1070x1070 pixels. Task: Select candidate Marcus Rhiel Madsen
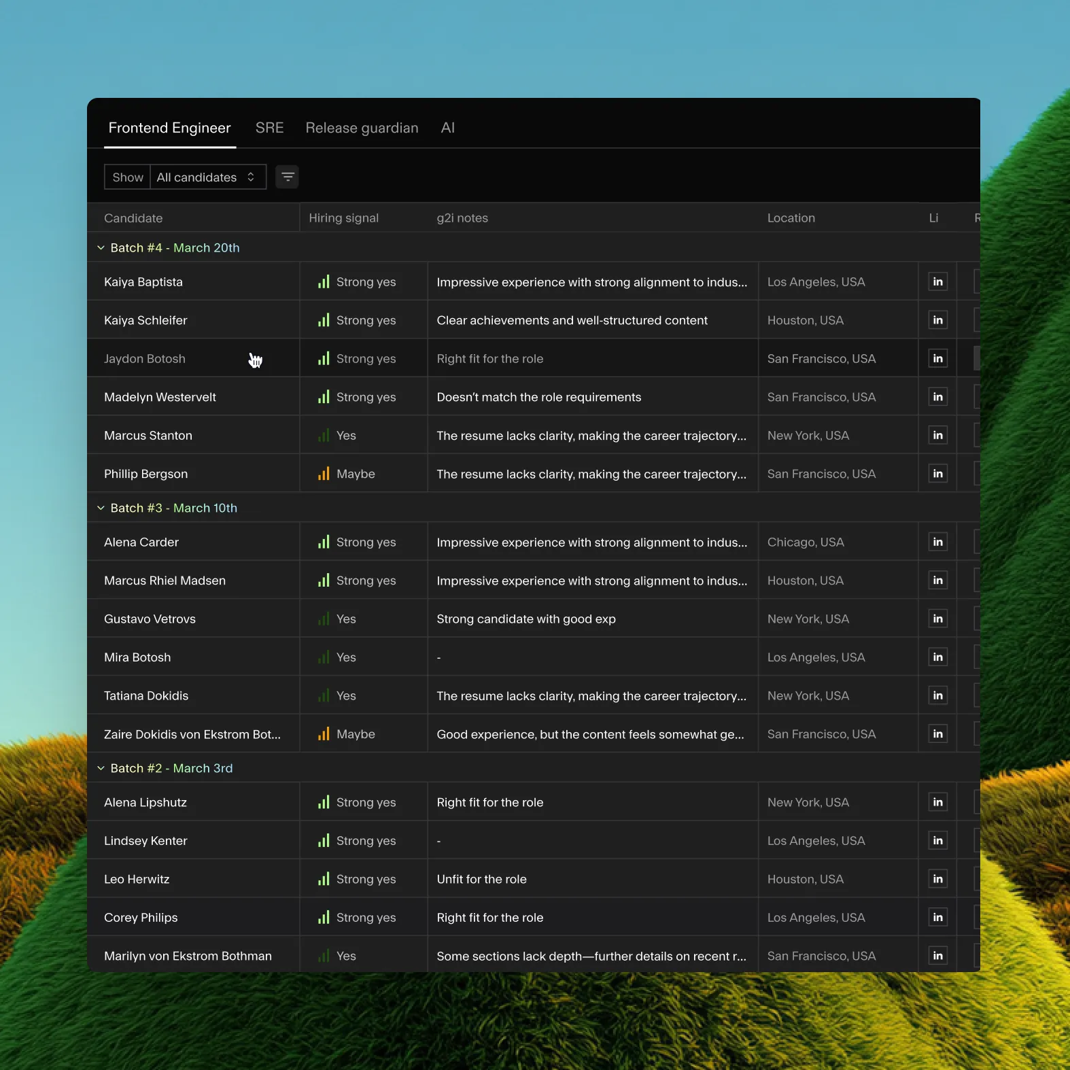pos(165,581)
